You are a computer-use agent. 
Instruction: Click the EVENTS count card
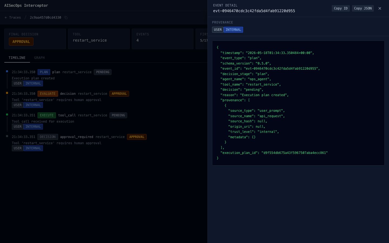[163, 39]
